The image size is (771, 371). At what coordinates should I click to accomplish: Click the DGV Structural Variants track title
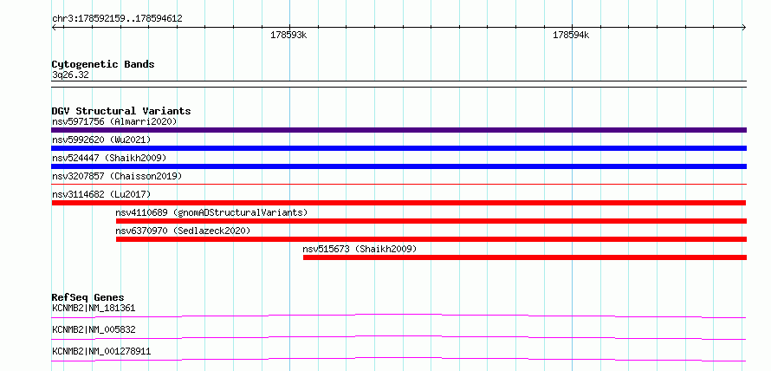pos(121,111)
